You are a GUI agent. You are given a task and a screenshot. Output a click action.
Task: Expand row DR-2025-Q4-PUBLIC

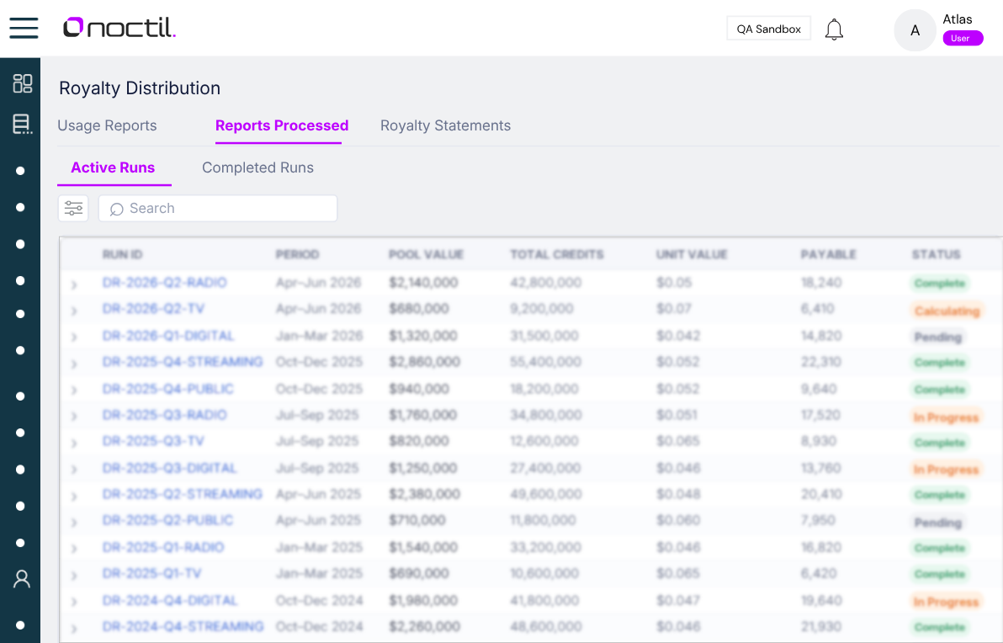point(74,390)
